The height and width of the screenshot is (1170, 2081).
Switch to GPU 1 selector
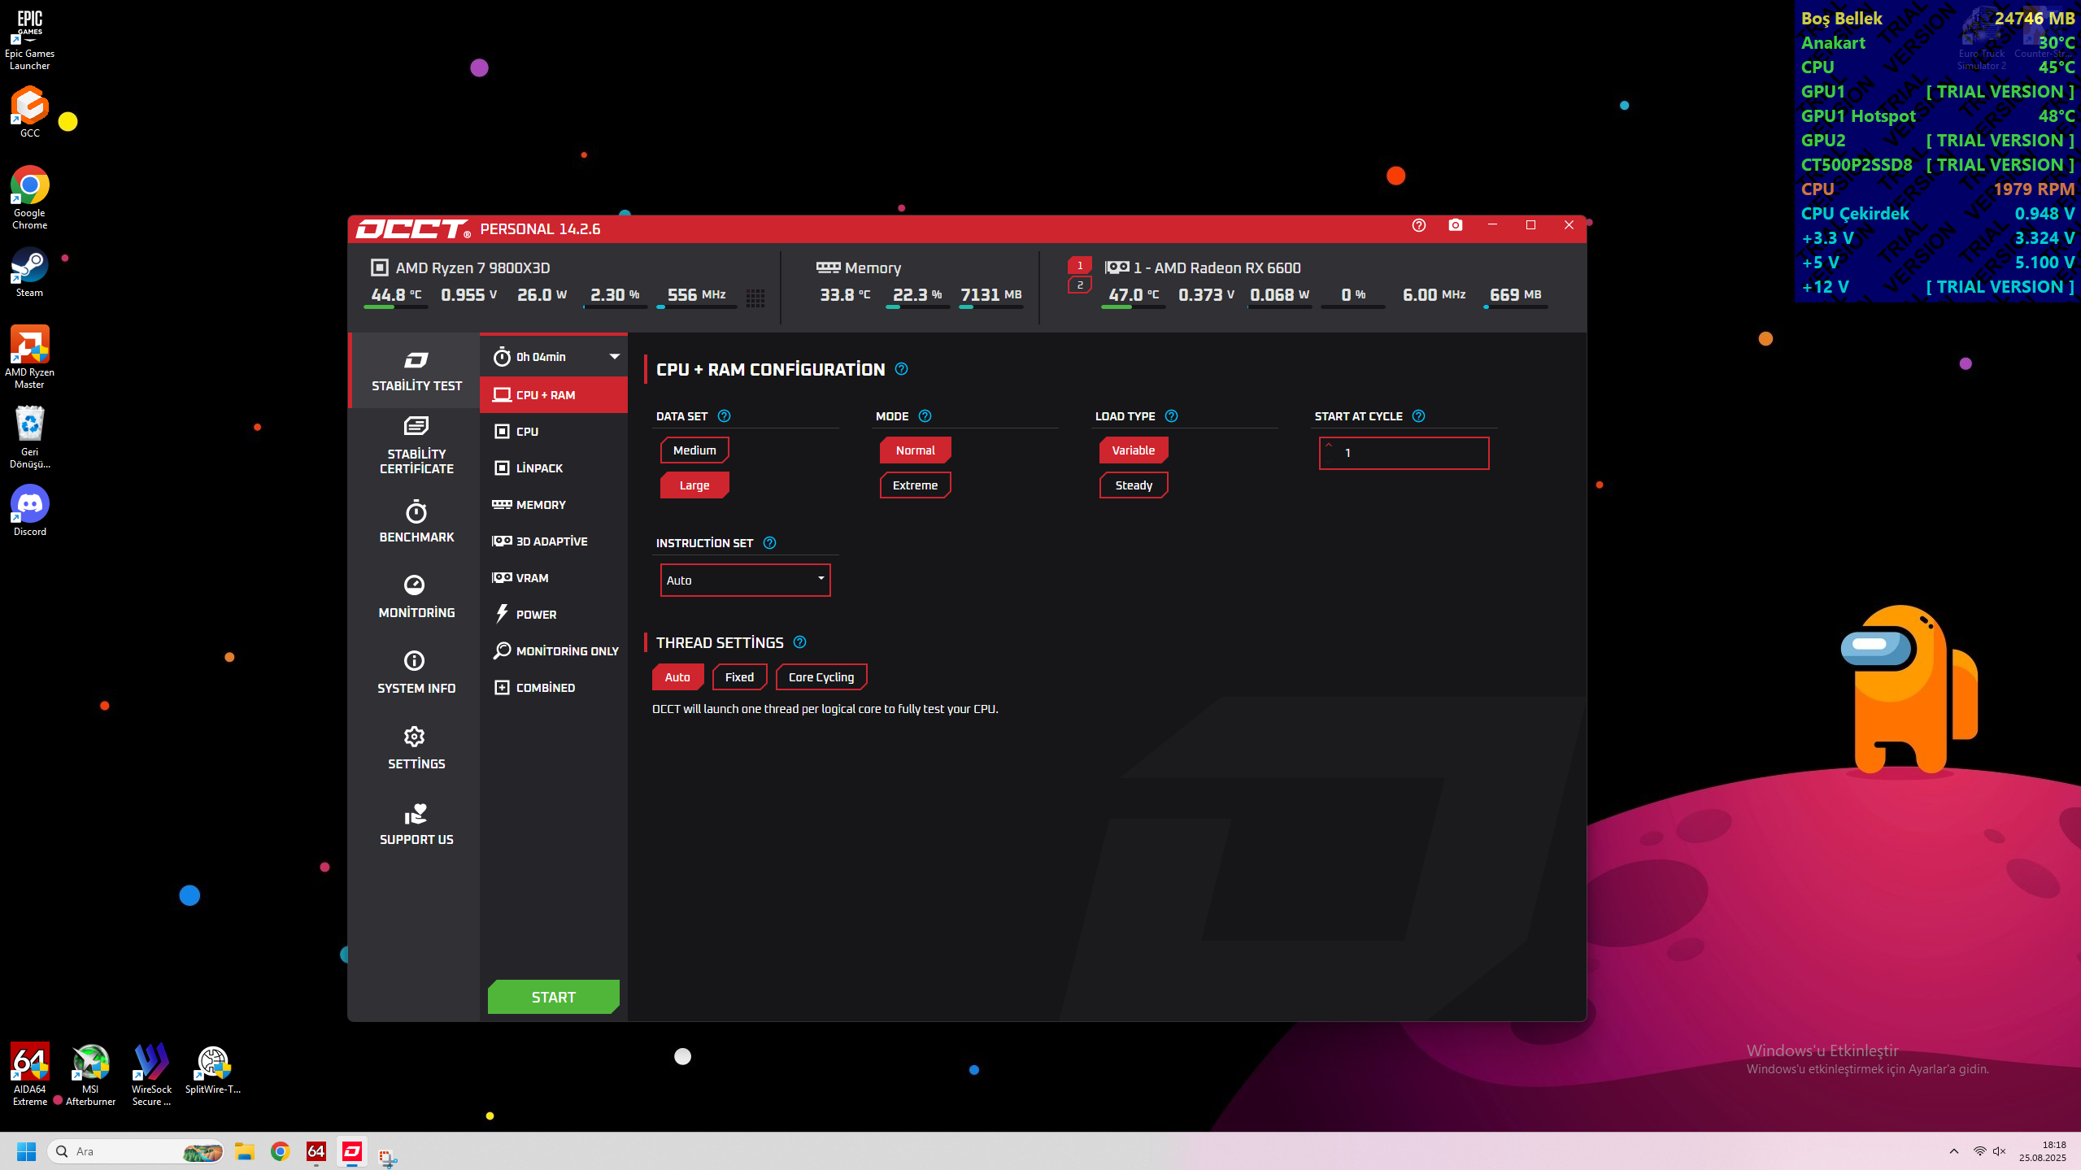pyautogui.click(x=1079, y=266)
